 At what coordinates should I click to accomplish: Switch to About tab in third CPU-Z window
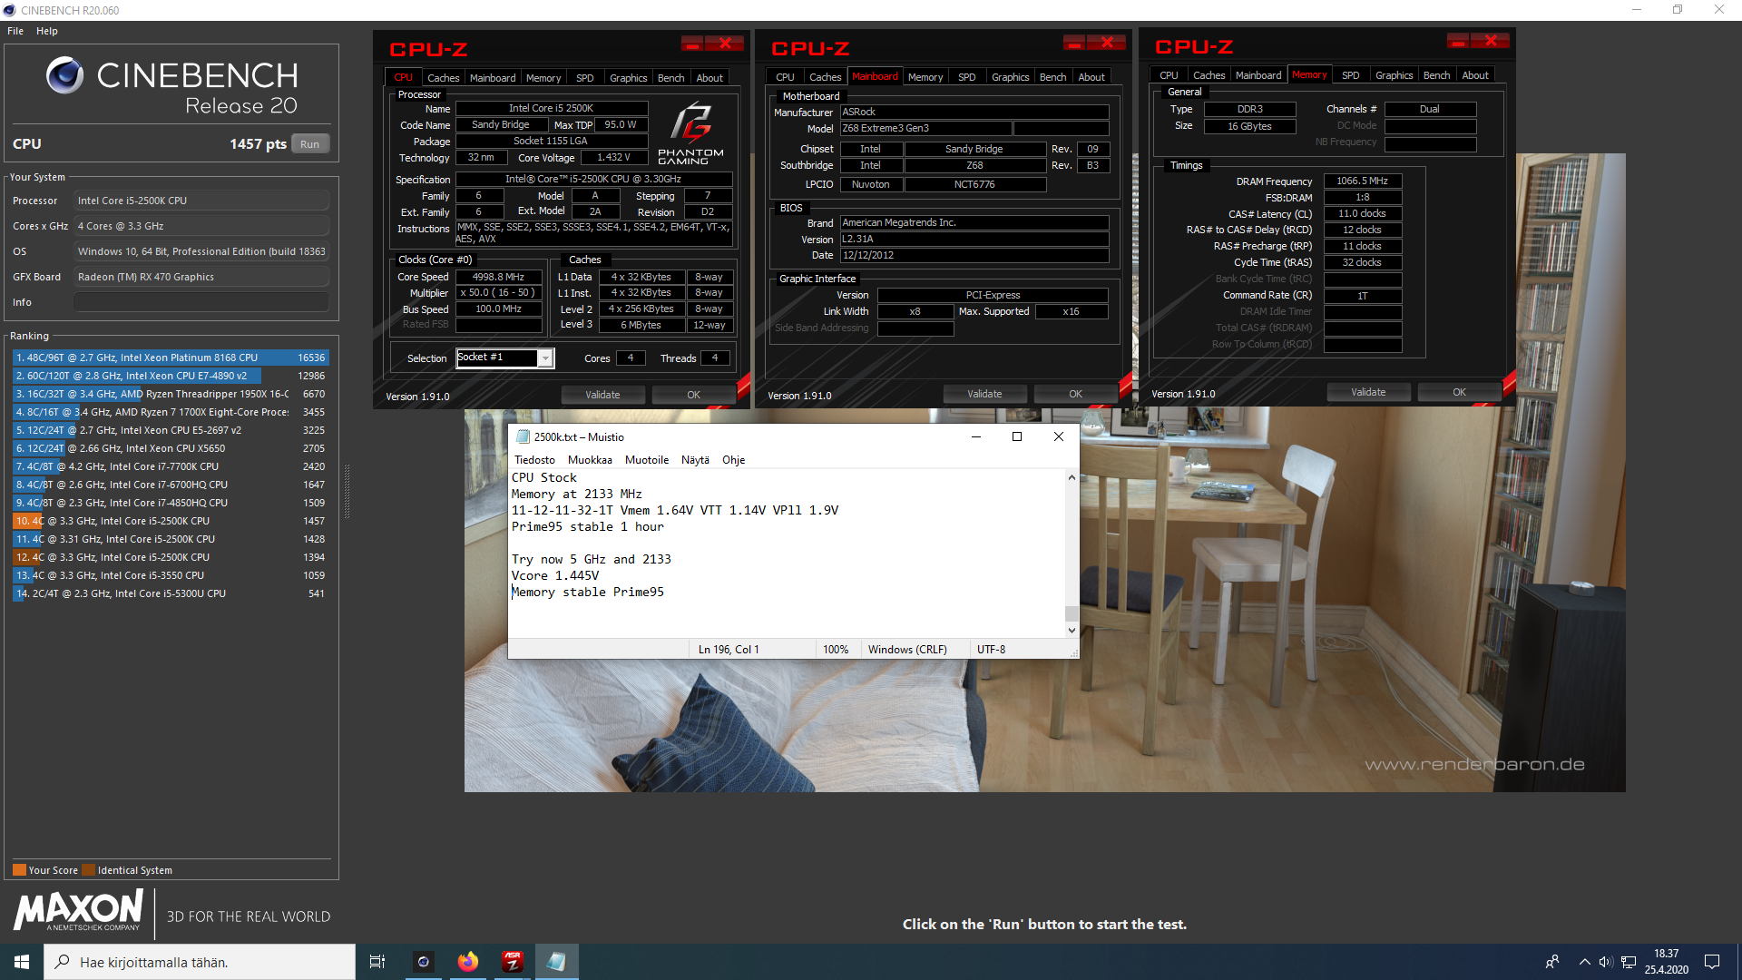click(1474, 75)
